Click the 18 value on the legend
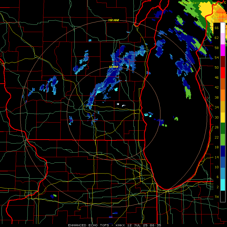This screenshot has width=227, height=227. pos(217,147)
